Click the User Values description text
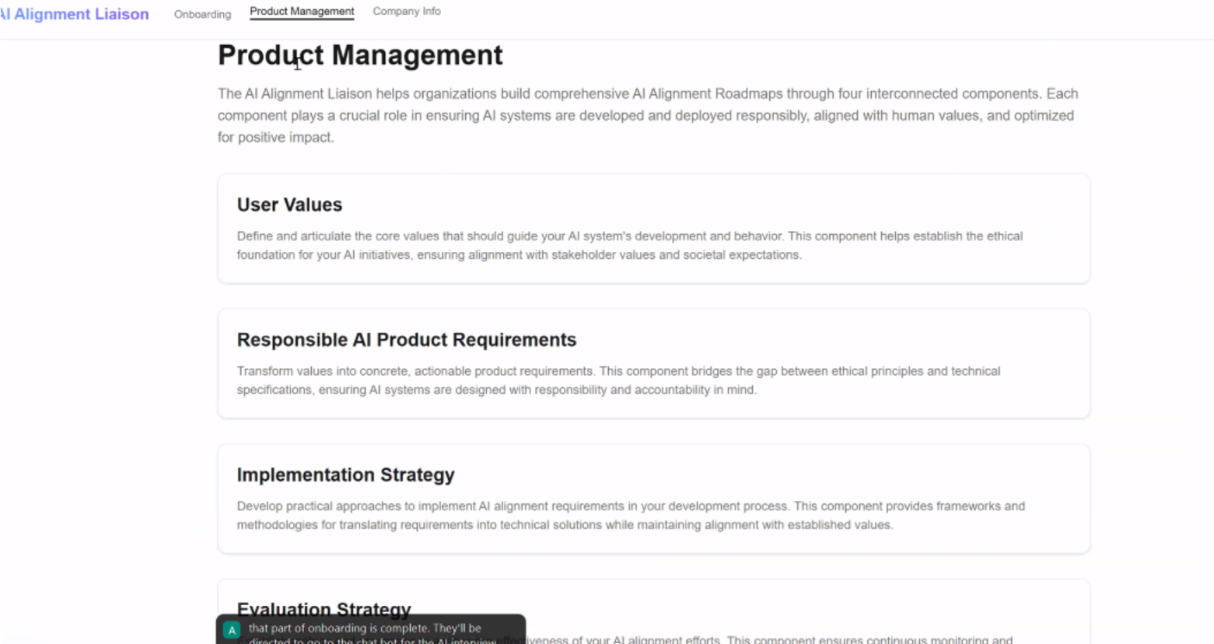The width and height of the screenshot is (1214, 644). (x=630, y=245)
